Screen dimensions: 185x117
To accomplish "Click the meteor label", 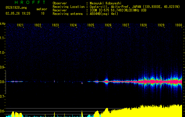I will (42, 9).
